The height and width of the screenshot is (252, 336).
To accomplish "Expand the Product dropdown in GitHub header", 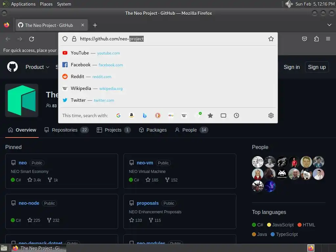I will 37,67.
